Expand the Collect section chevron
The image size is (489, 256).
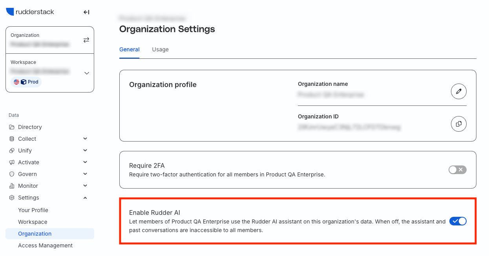[x=85, y=139]
